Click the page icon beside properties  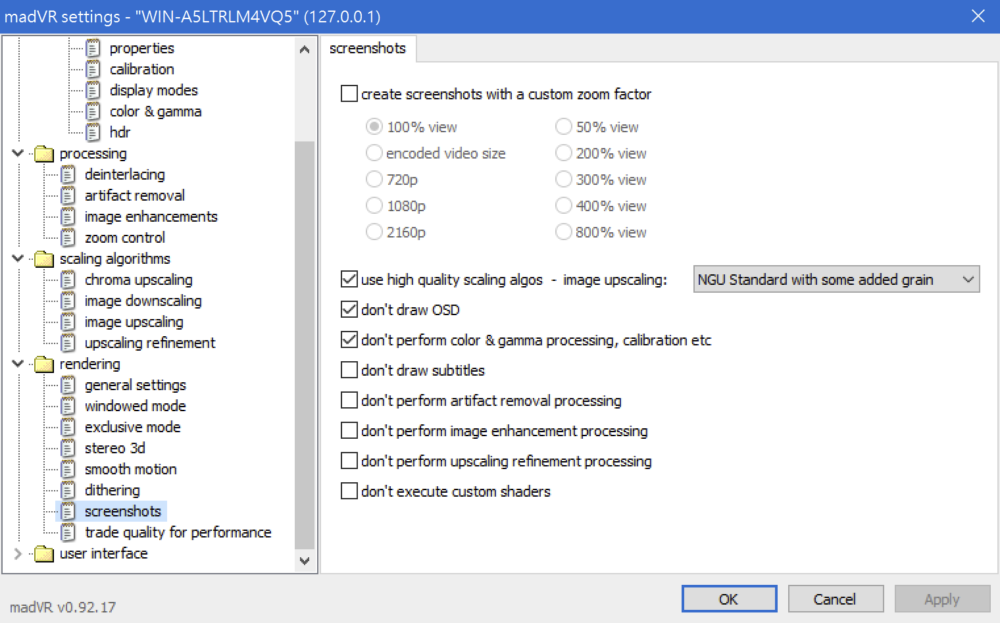coord(93,48)
